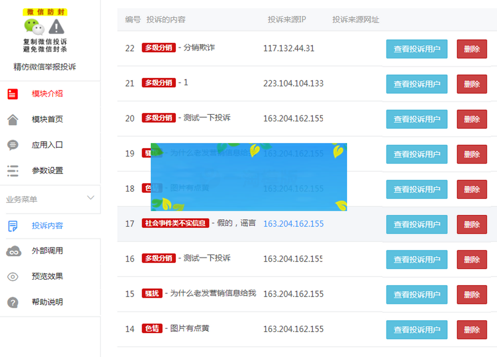
Task: Click the eye icon for 预览效果
Action: (x=12, y=277)
